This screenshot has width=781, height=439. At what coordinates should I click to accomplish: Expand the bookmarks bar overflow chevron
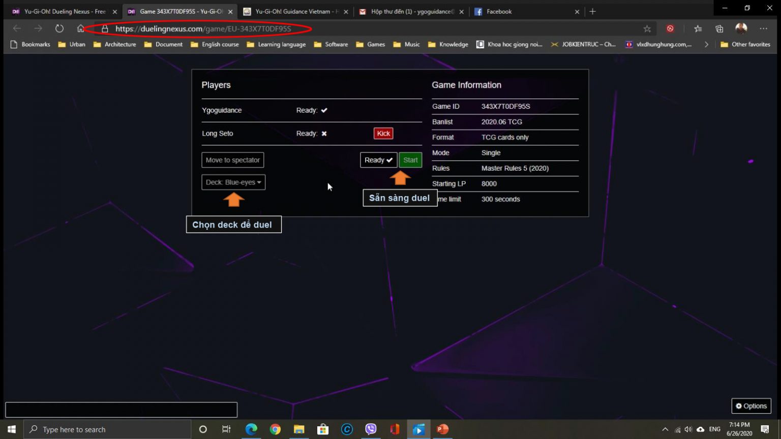click(706, 44)
